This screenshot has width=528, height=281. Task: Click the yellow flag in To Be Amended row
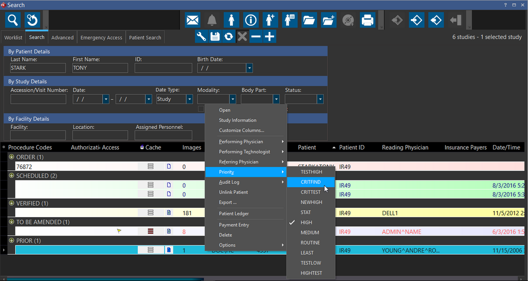tap(119, 232)
